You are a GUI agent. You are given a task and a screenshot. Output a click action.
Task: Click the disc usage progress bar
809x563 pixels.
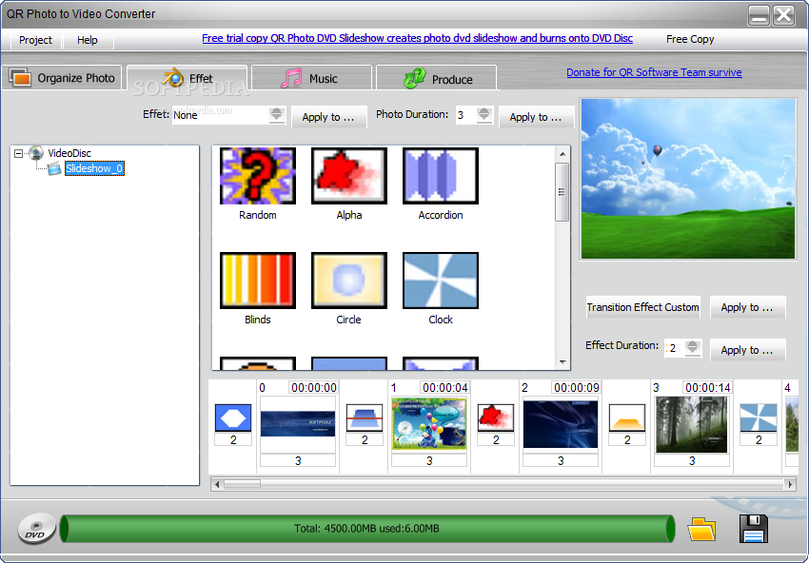(367, 529)
